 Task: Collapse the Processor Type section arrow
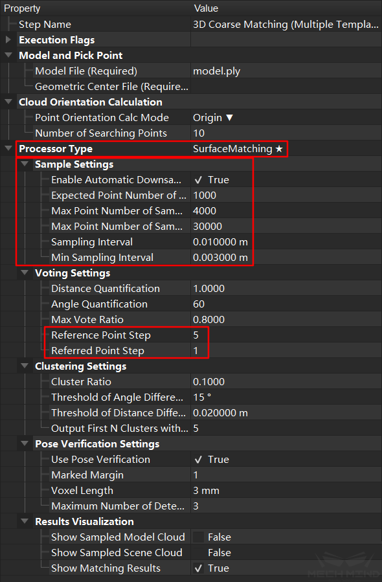coord(8,148)
